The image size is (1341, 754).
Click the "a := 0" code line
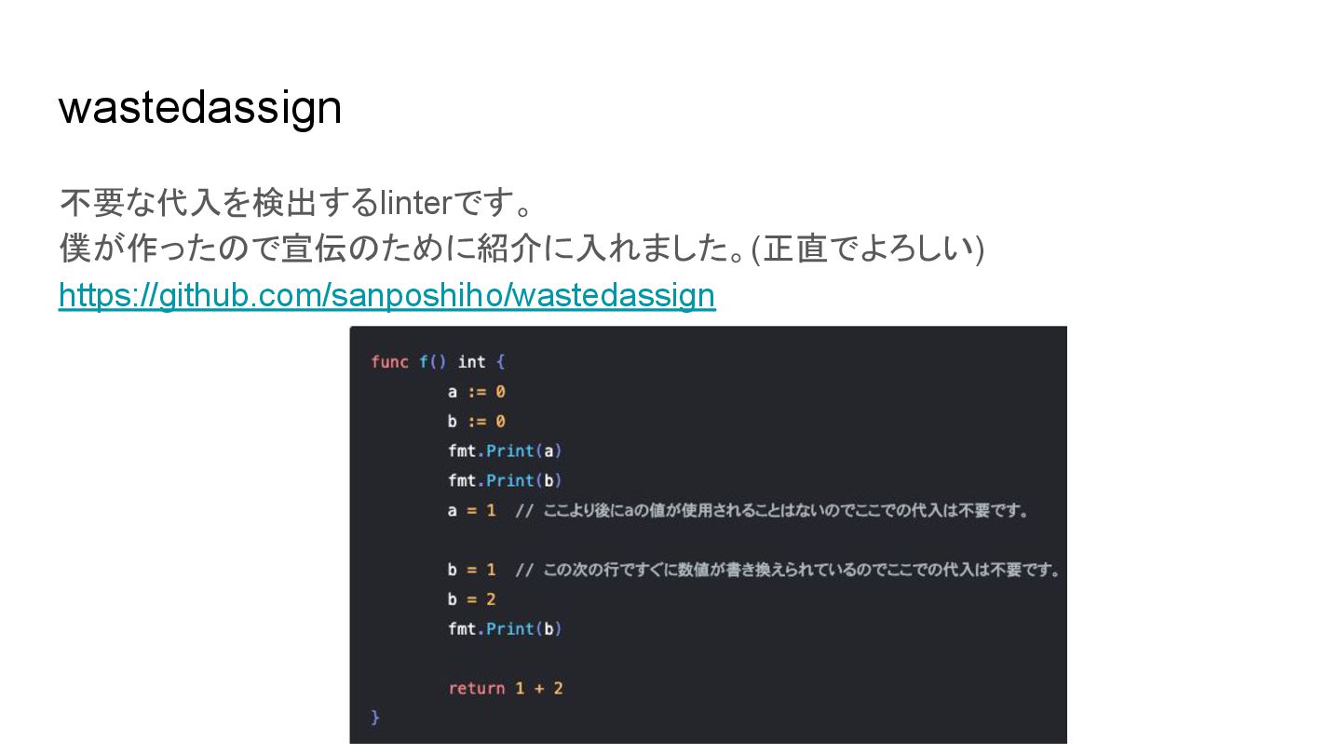click(x=476, y=392)
